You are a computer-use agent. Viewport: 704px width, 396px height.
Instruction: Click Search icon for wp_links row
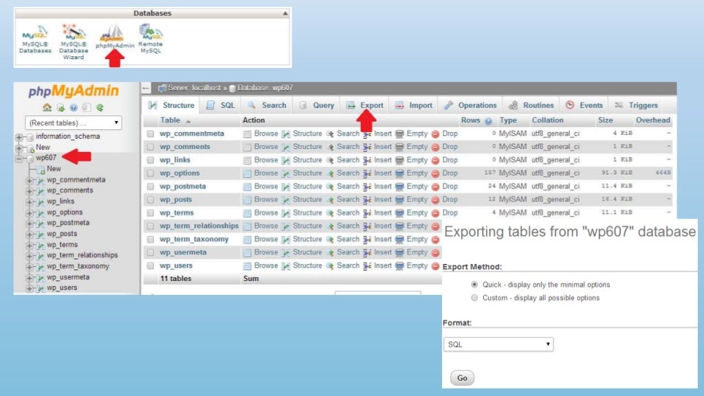(330, 160)
